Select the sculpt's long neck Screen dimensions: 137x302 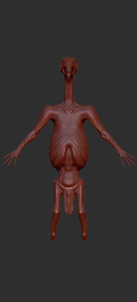point(68,91)
